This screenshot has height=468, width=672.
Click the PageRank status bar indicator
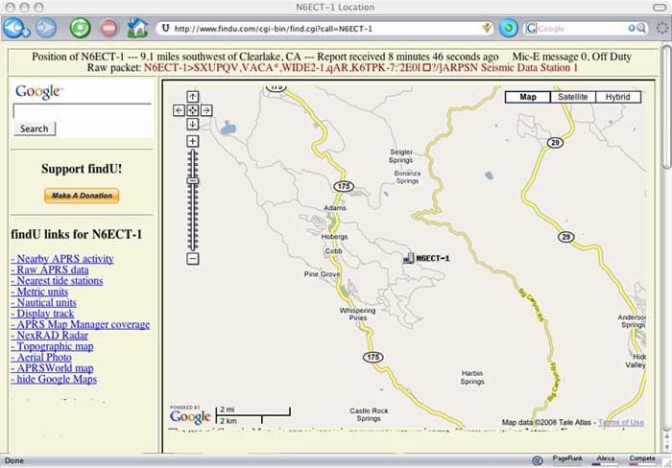pos(567,460)
